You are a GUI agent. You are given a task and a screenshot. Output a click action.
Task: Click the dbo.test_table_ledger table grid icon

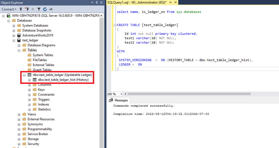point(29,75)
